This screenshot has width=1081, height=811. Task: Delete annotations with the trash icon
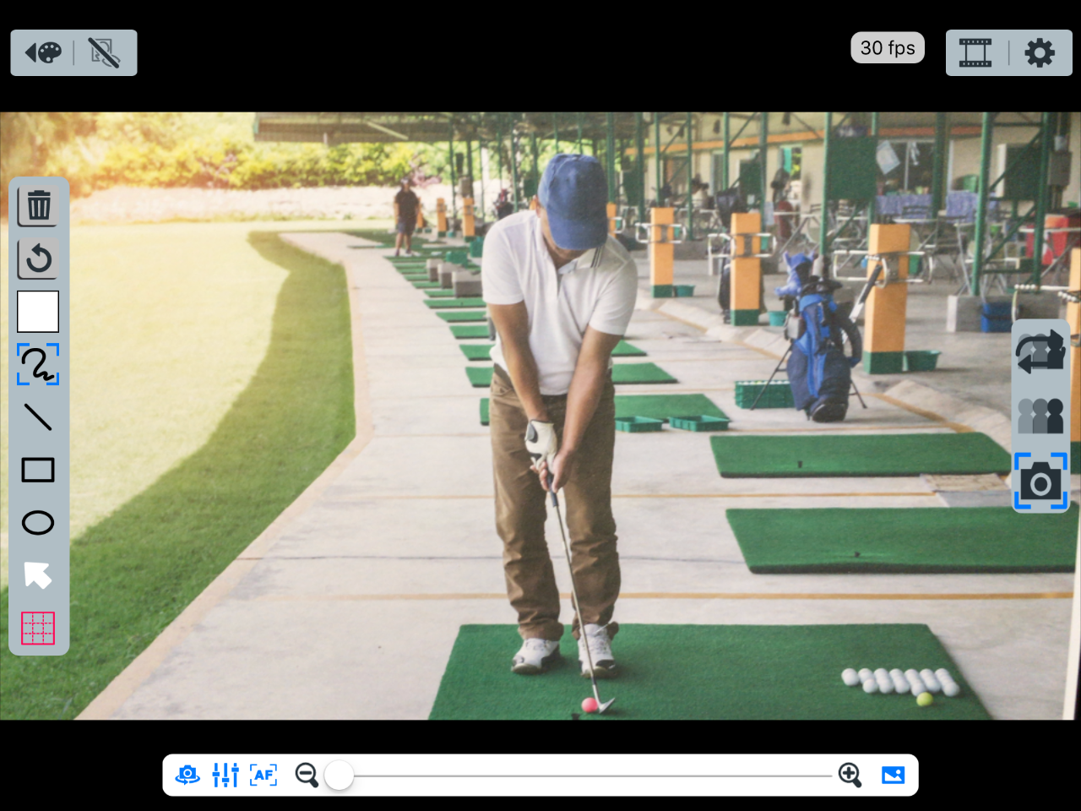[x=38, y=206]
